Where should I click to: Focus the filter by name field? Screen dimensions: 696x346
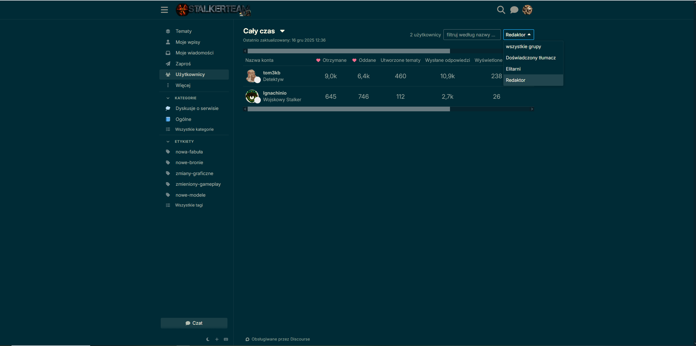[472, 35]
